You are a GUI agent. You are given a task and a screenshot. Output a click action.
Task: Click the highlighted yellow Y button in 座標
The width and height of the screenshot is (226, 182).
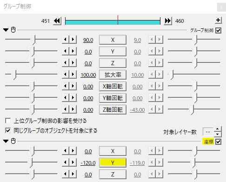[113, 163]
